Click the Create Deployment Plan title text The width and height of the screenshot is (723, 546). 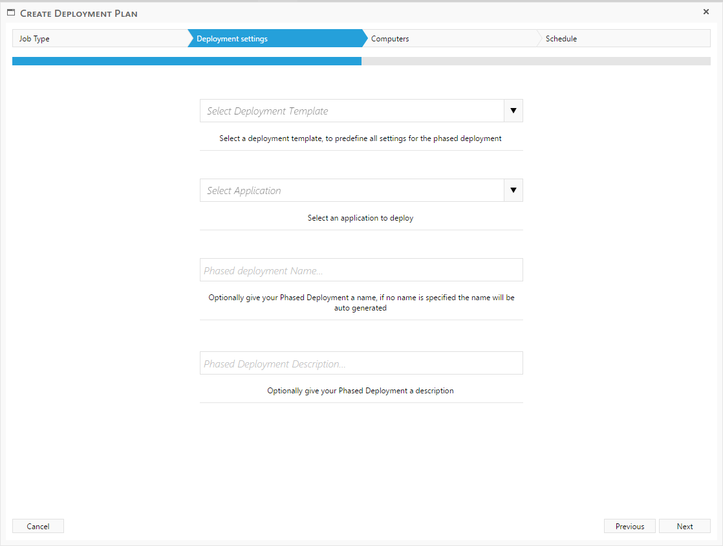(79, 14)
